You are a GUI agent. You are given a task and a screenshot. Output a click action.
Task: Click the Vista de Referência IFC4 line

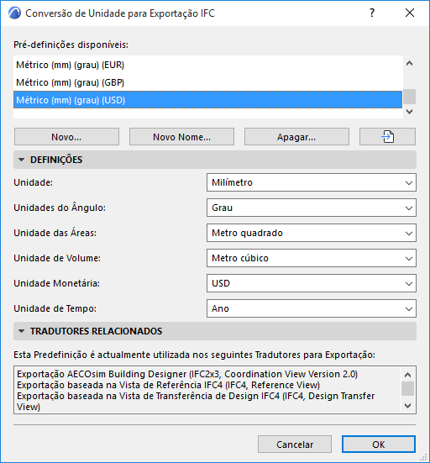tap(168, 385)
